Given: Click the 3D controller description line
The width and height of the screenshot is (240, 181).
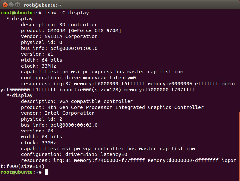Looking at the screenshot, I should pyautogui.click(x=59, y=25).
